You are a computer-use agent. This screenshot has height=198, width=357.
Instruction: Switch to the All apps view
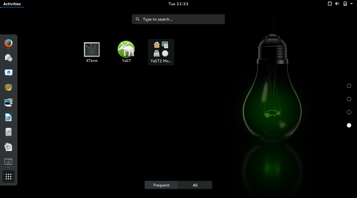tap(195, 185)
